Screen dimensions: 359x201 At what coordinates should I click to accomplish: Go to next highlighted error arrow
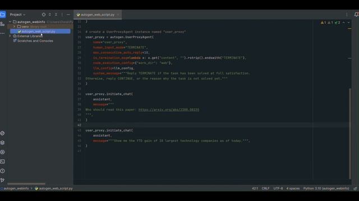pyautogui.click(x=348, y=22)
